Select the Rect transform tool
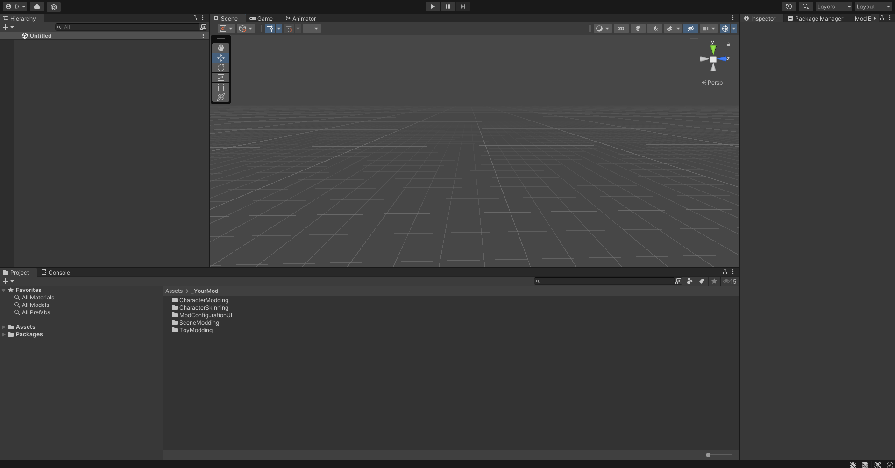 coord(221,87)
